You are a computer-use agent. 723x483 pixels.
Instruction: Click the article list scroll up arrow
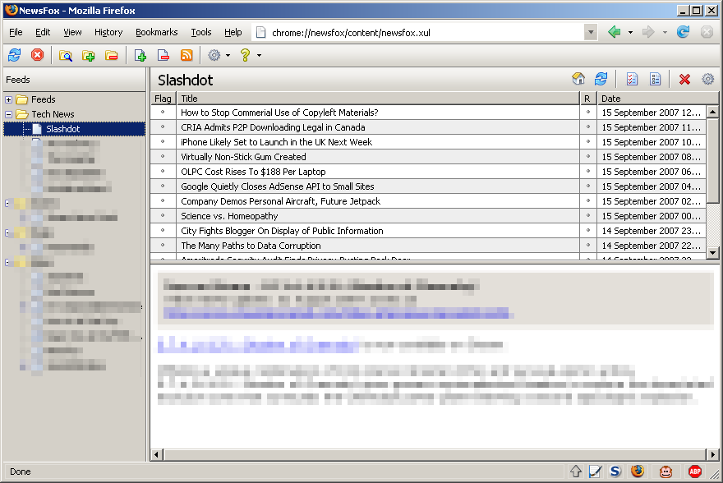click(713, 112)
